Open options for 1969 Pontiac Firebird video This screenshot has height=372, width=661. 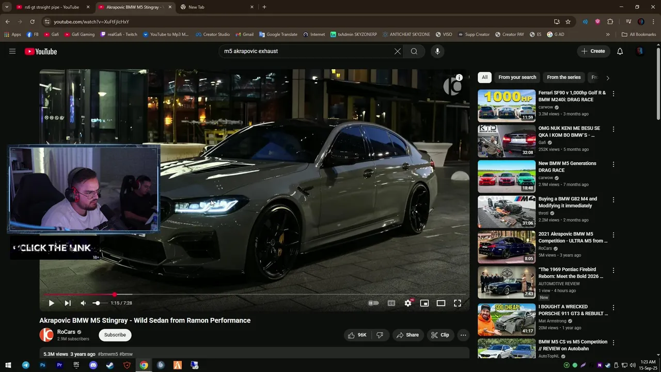pos(613,270)
